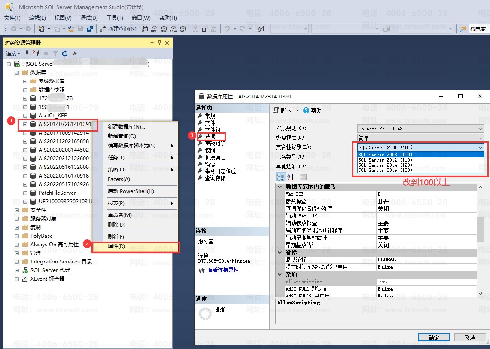Toggle auto-hide pin on Object Explorer
This screenshot has height=349, width=490.
coord(159,43)
